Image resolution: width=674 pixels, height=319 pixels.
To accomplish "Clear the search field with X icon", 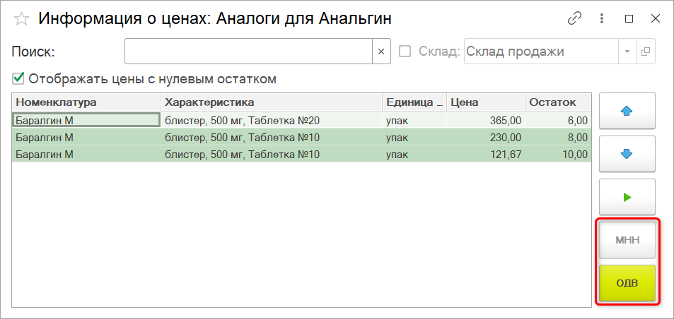I will coord(380,52).
